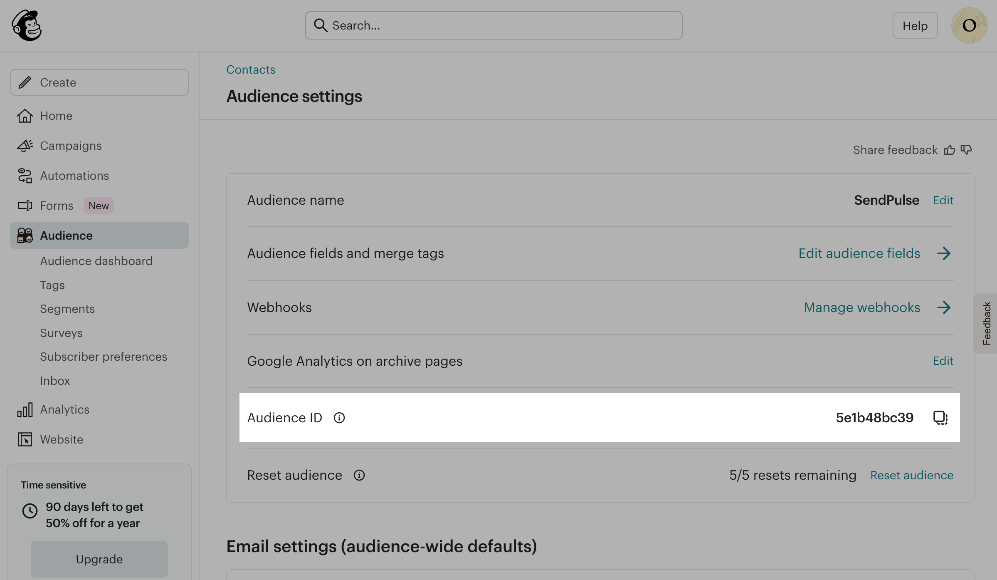Click the Create button
Viewport: 997px width, 580px height.
point(99,82)
